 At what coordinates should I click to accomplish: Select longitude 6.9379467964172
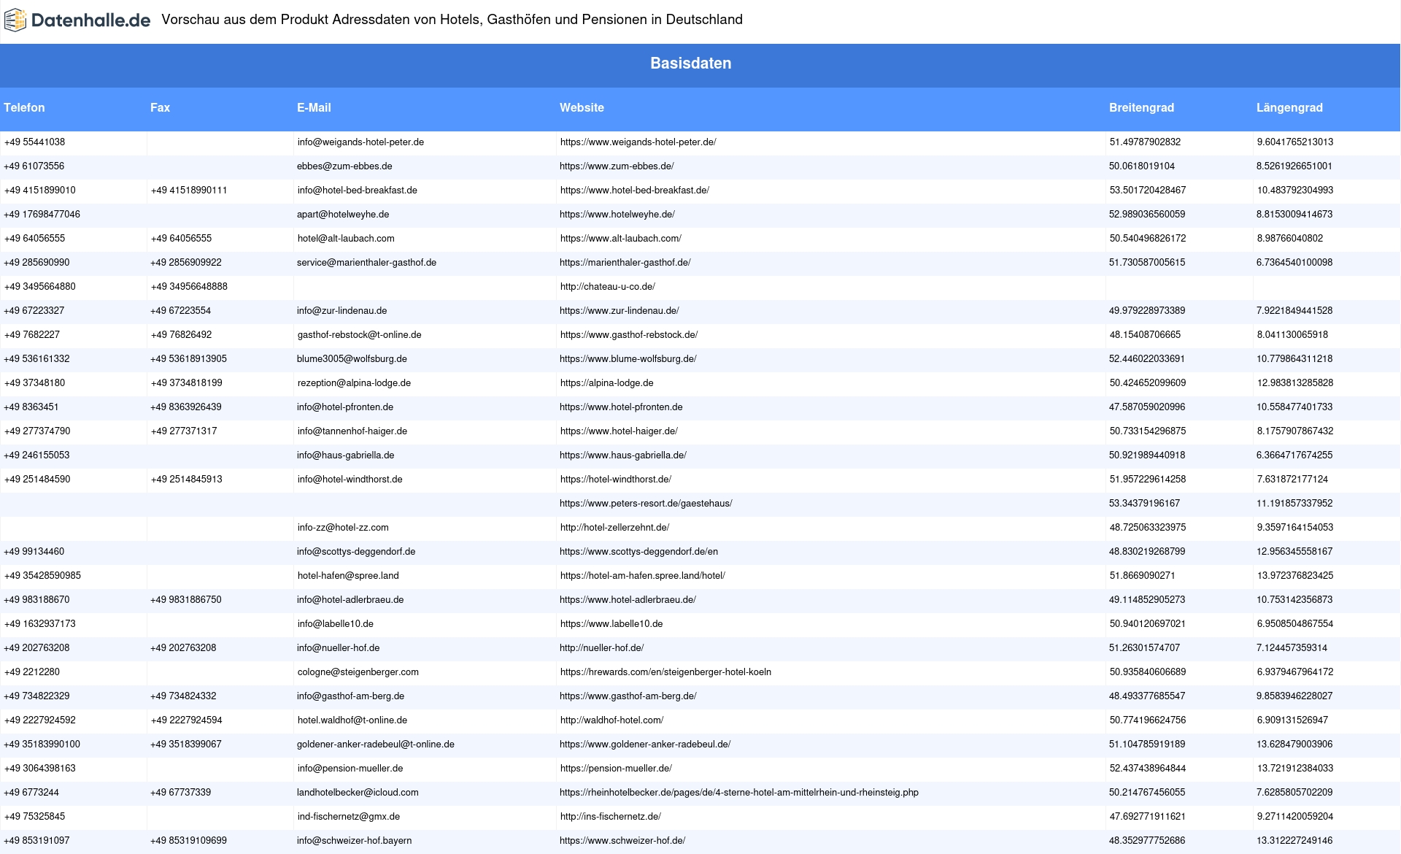click(1295, 672)
